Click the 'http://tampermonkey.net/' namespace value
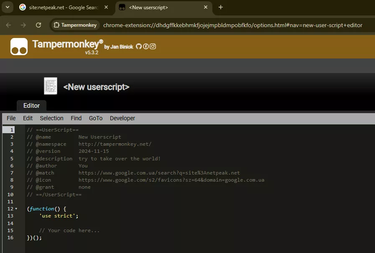375x253 pixels. tap(115, 144)
